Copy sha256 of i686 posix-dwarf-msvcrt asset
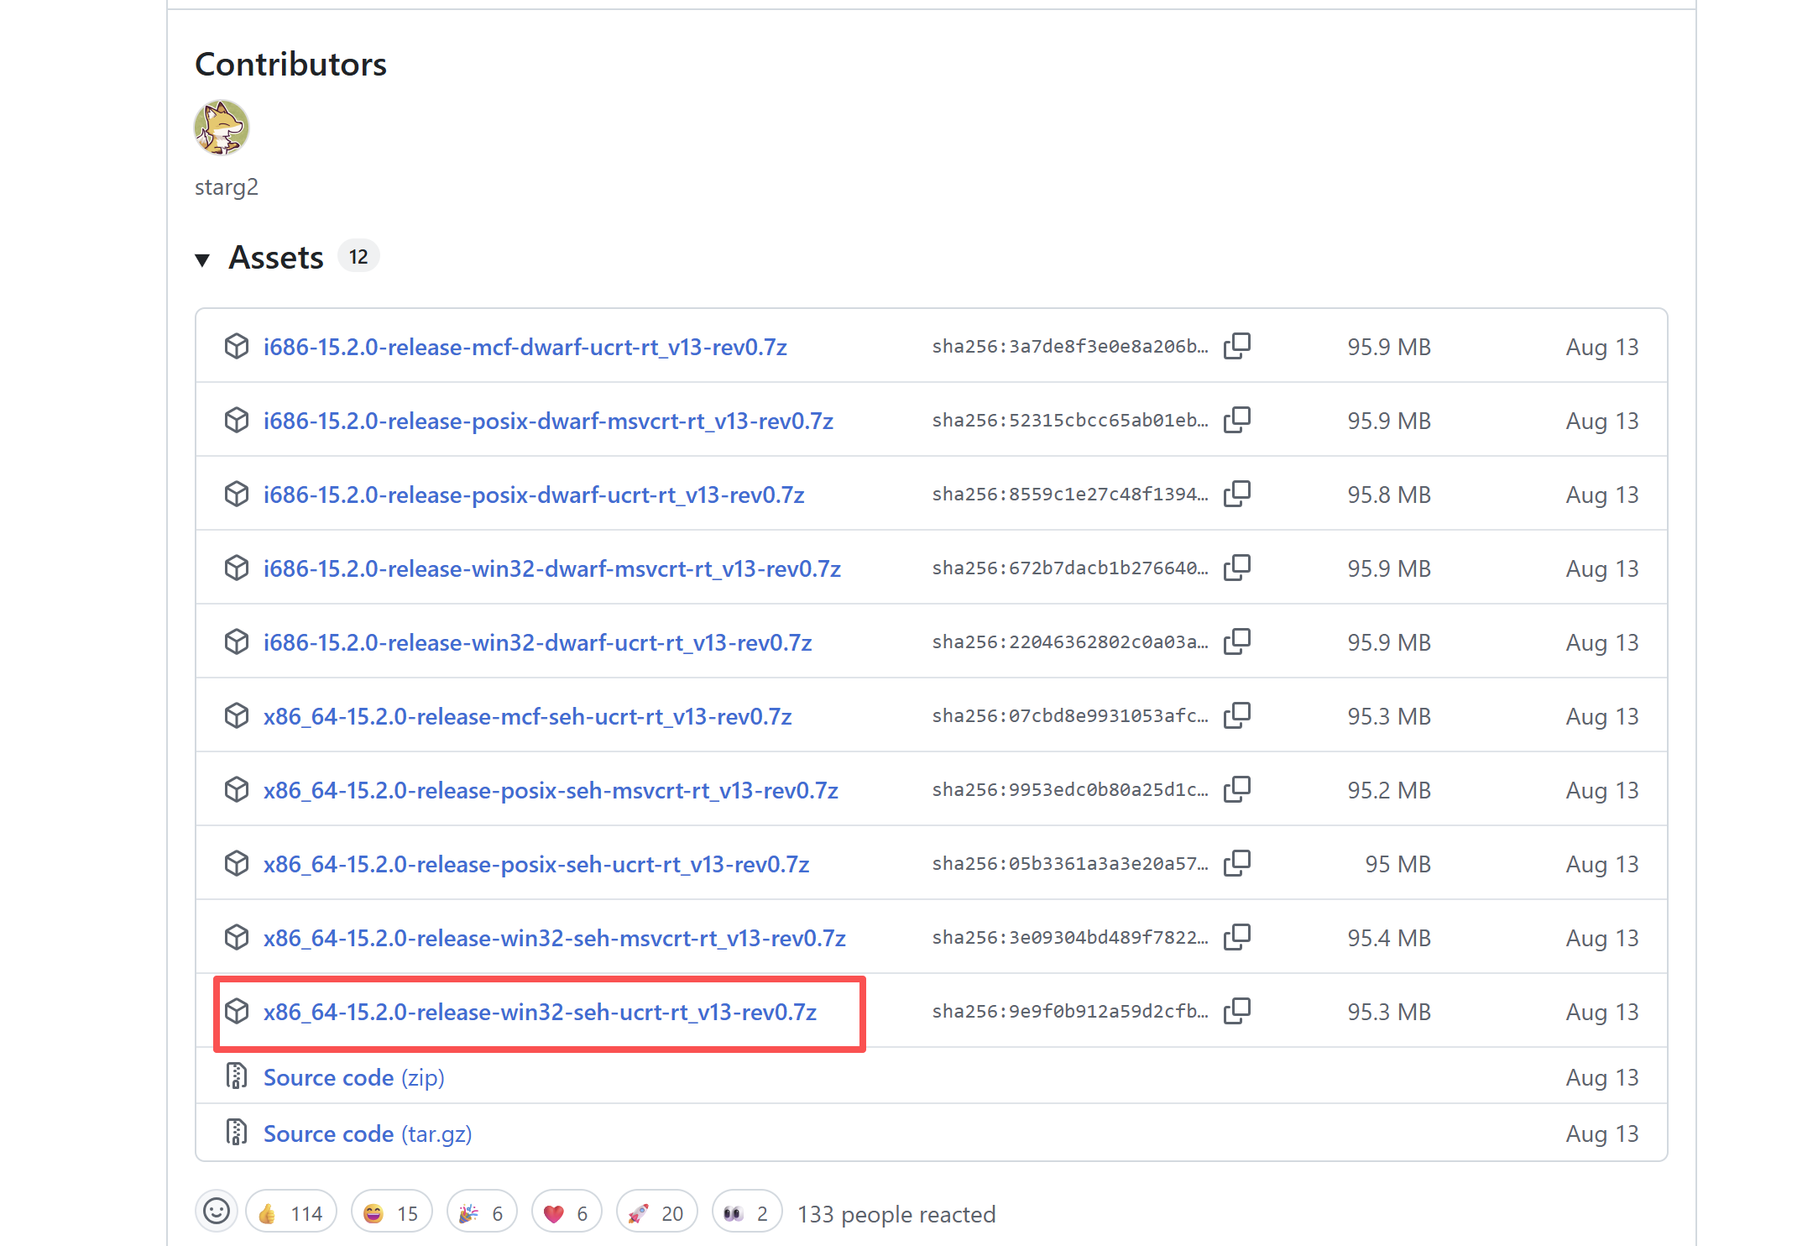 pyautogui.click(x=1236, y=420)
